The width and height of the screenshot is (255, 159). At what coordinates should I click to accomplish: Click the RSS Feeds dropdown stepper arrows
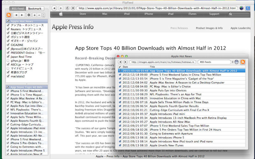(233, 62)
